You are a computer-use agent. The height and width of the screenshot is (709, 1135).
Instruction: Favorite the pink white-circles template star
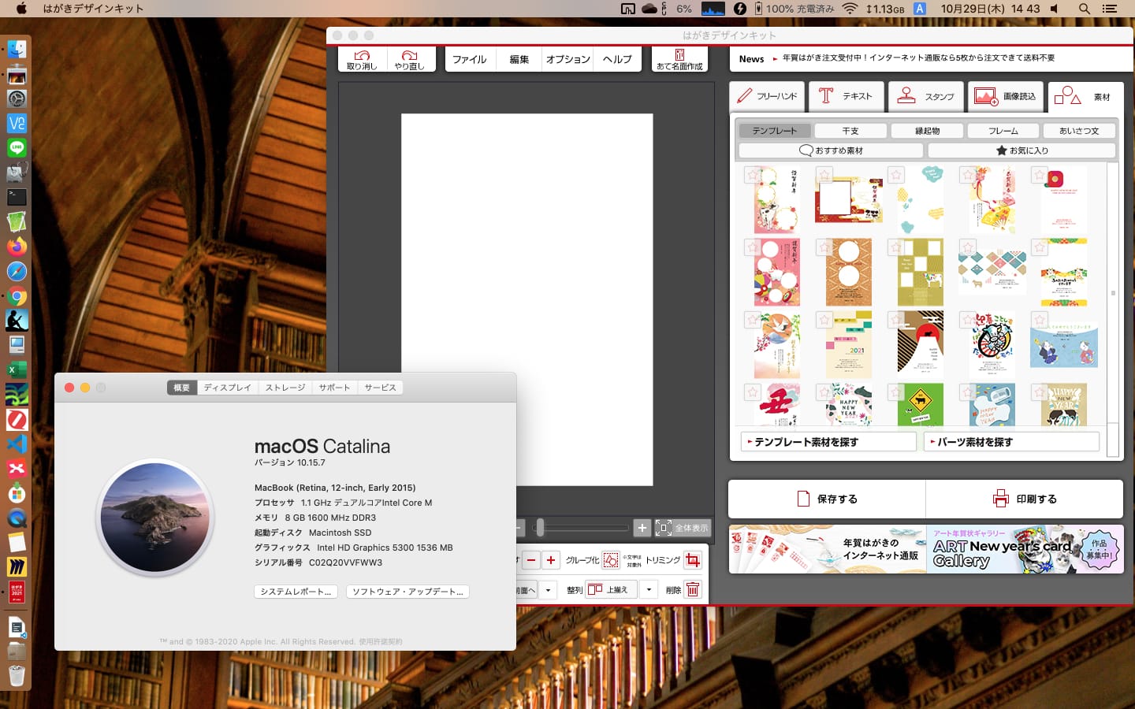click(754, 247)
